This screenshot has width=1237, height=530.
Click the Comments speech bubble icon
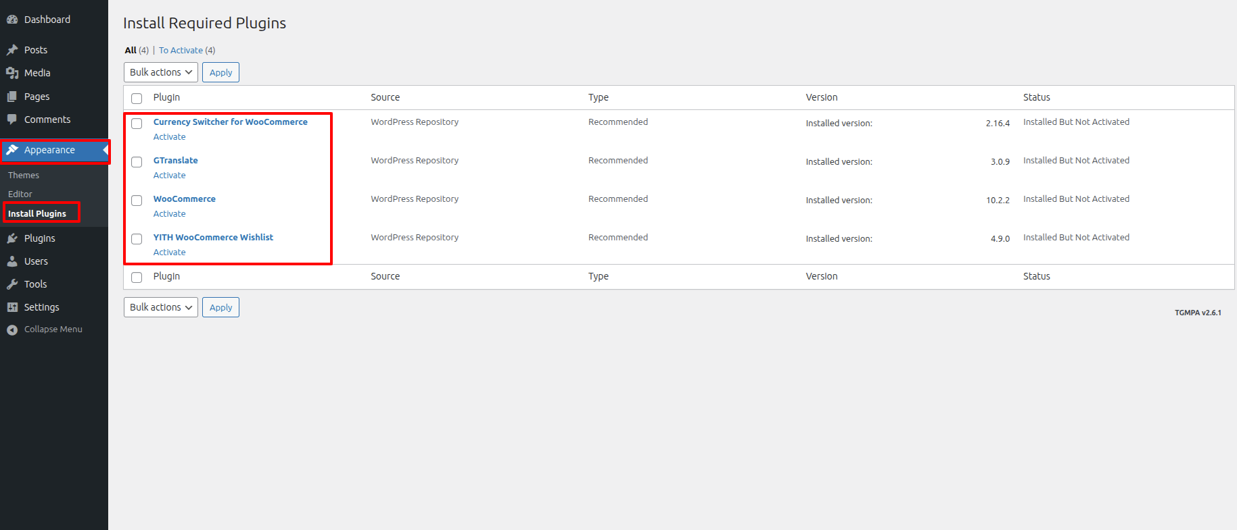click(x=12, y=120)
